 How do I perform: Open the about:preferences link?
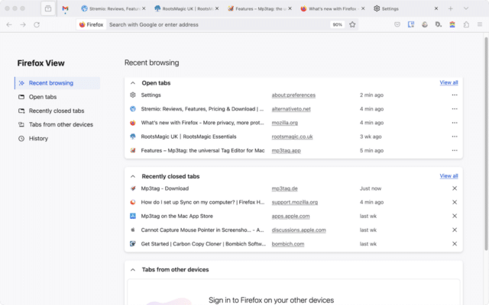click(293, 95)
